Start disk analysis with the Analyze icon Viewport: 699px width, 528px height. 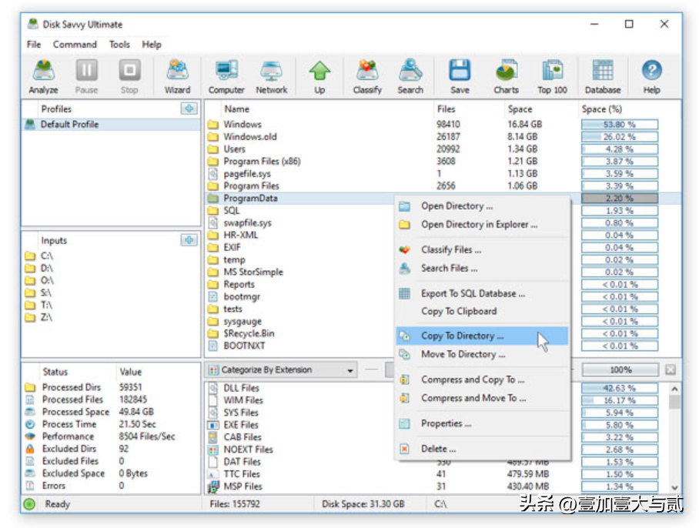point(43,77)
